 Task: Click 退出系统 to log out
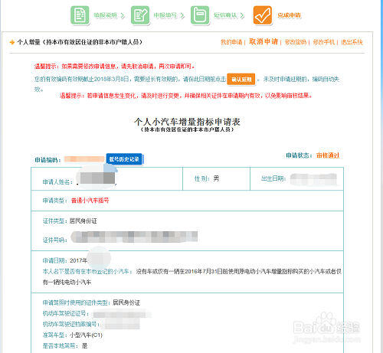click(352, 42)
